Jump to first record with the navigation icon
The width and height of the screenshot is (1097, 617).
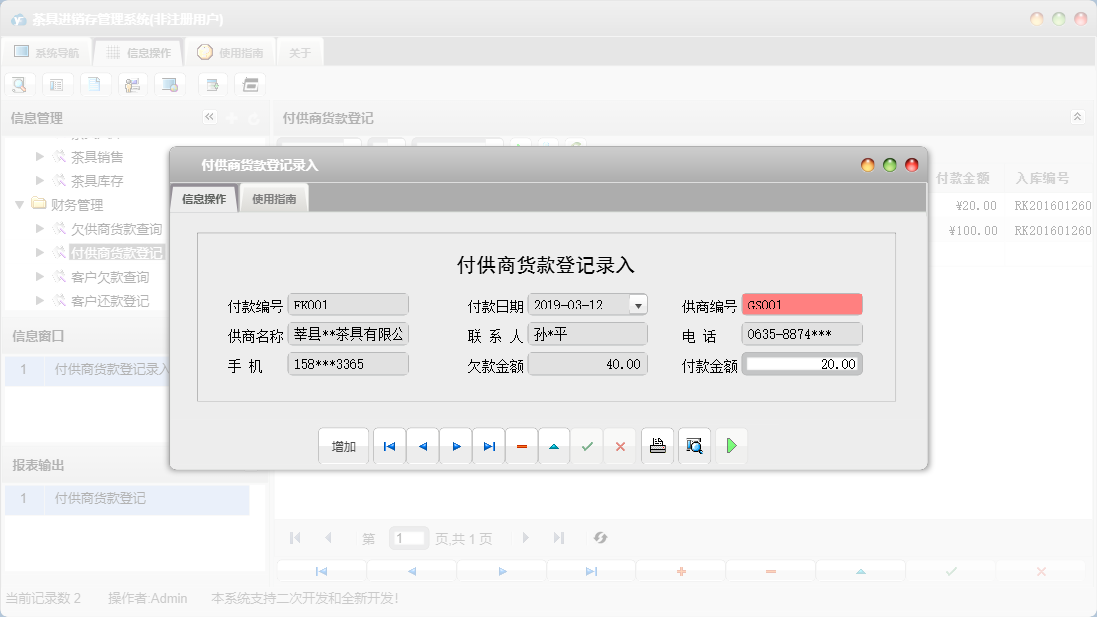click(389, 446)
